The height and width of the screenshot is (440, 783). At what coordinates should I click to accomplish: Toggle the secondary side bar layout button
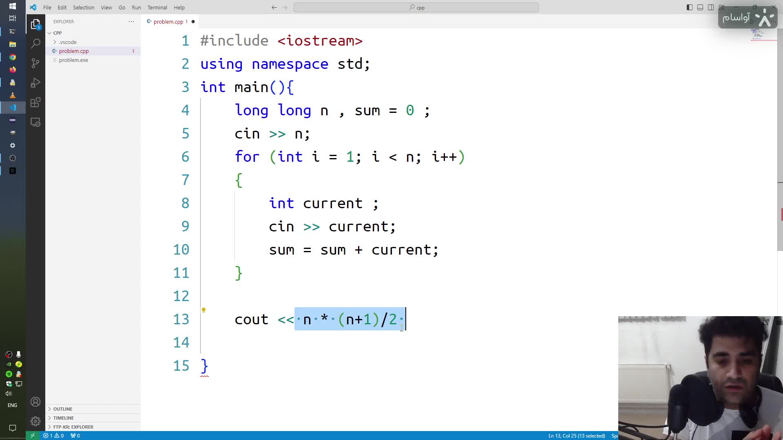711,7
